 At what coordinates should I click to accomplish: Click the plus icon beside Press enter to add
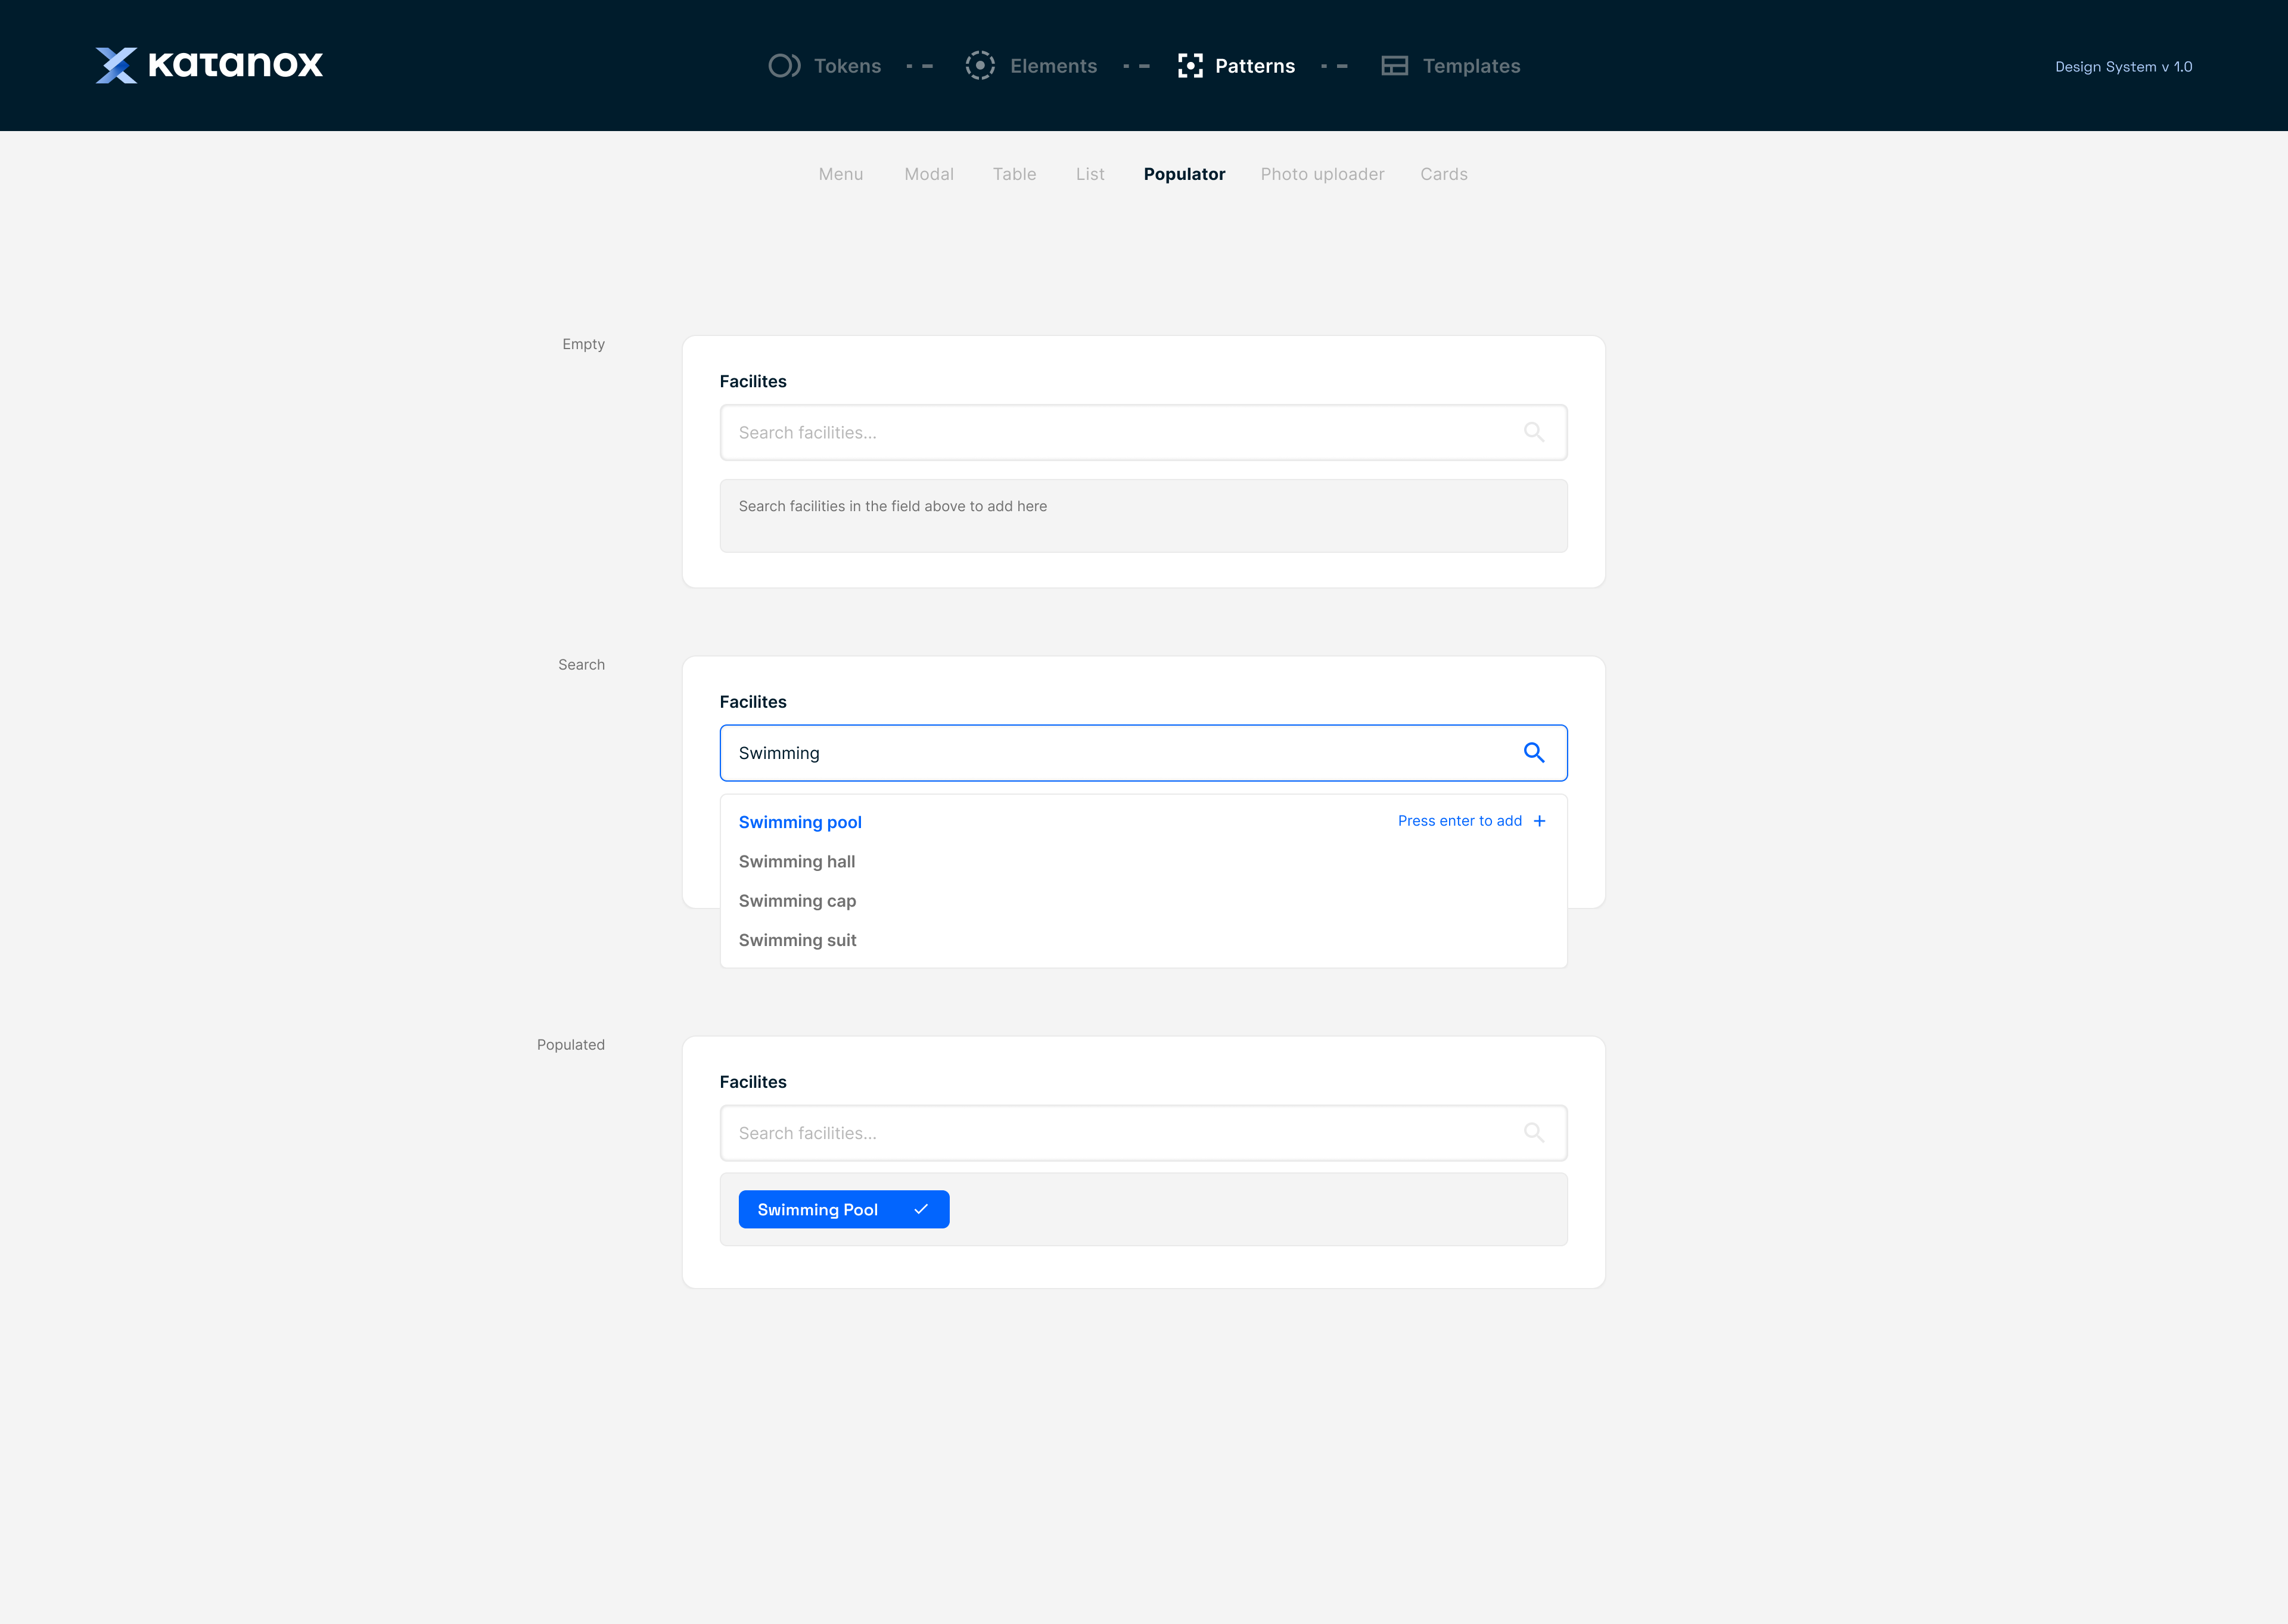point(1540,821)
